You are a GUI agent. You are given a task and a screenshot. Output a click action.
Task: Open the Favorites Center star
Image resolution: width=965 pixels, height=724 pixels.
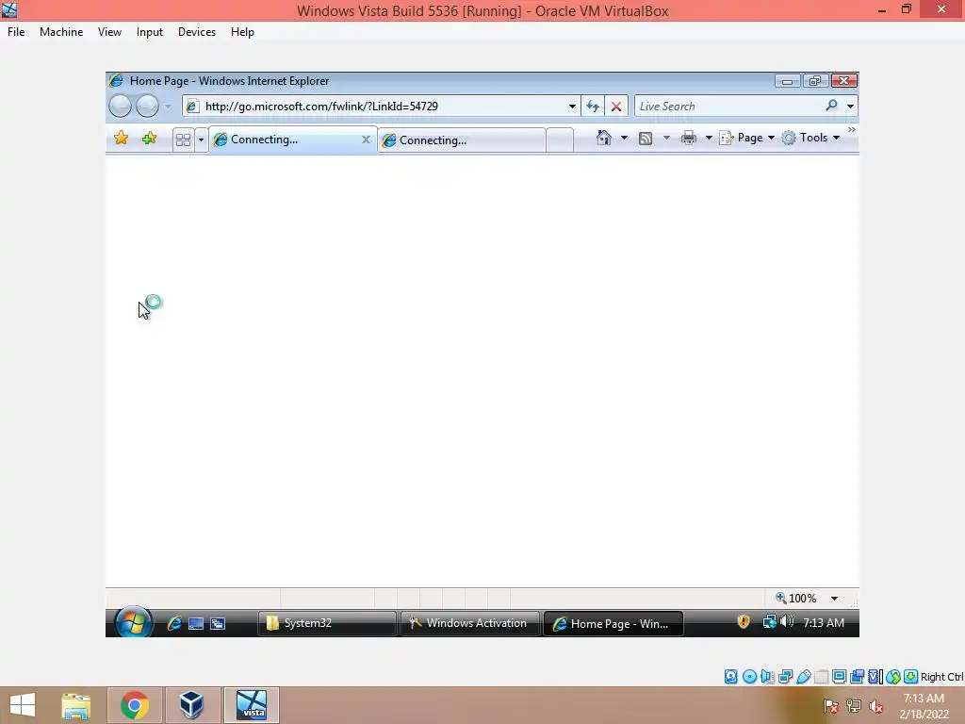click(x=122, y=139)
